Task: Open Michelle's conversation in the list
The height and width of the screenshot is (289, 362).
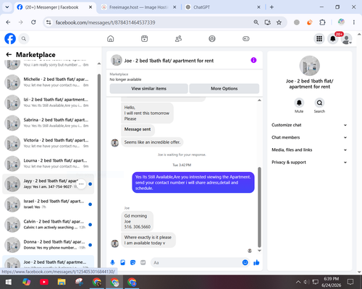Action: pyautogui.click(x=49, y=82)
